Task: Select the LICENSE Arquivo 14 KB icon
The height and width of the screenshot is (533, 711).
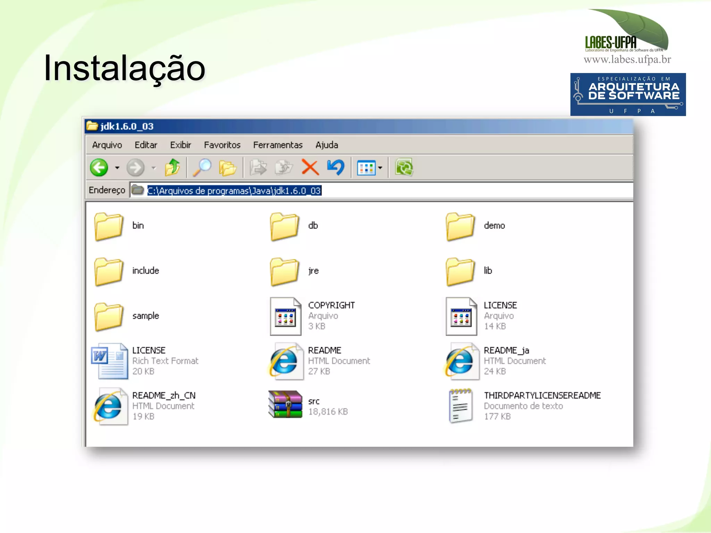Action: tap(461, 316)
